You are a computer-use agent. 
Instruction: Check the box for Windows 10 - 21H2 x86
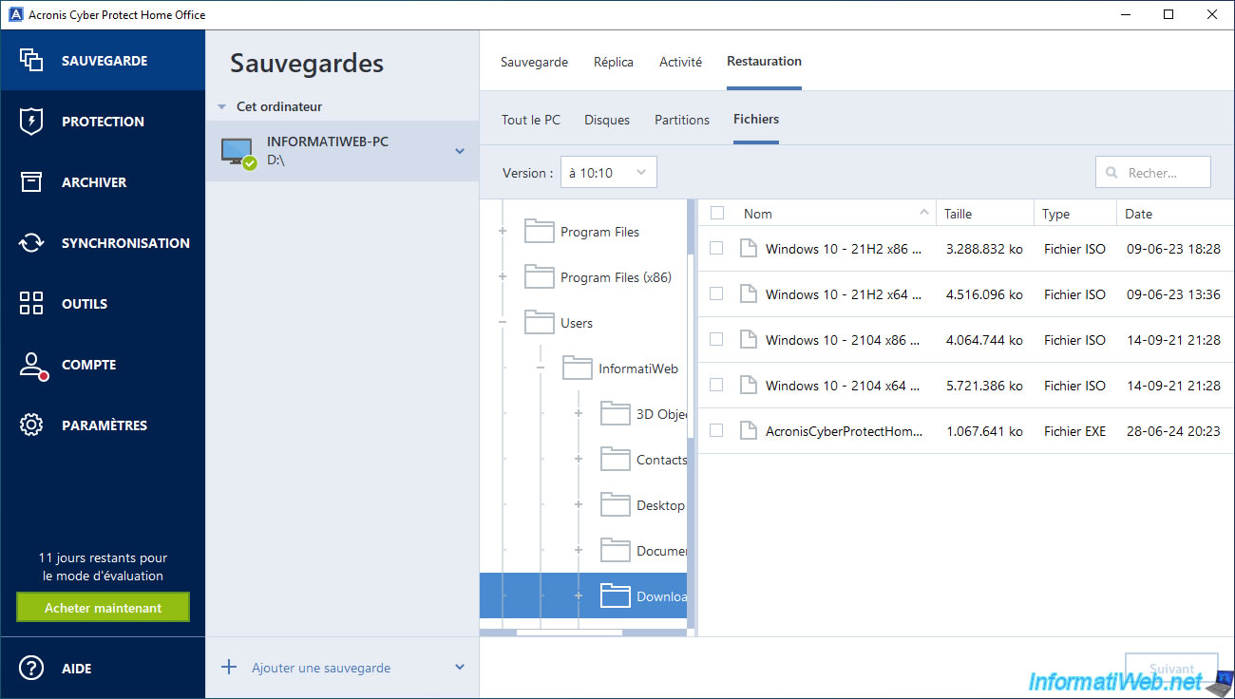coord(717,248)
